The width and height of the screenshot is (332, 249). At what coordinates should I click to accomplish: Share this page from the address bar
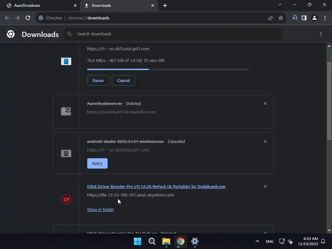point(270,18)
